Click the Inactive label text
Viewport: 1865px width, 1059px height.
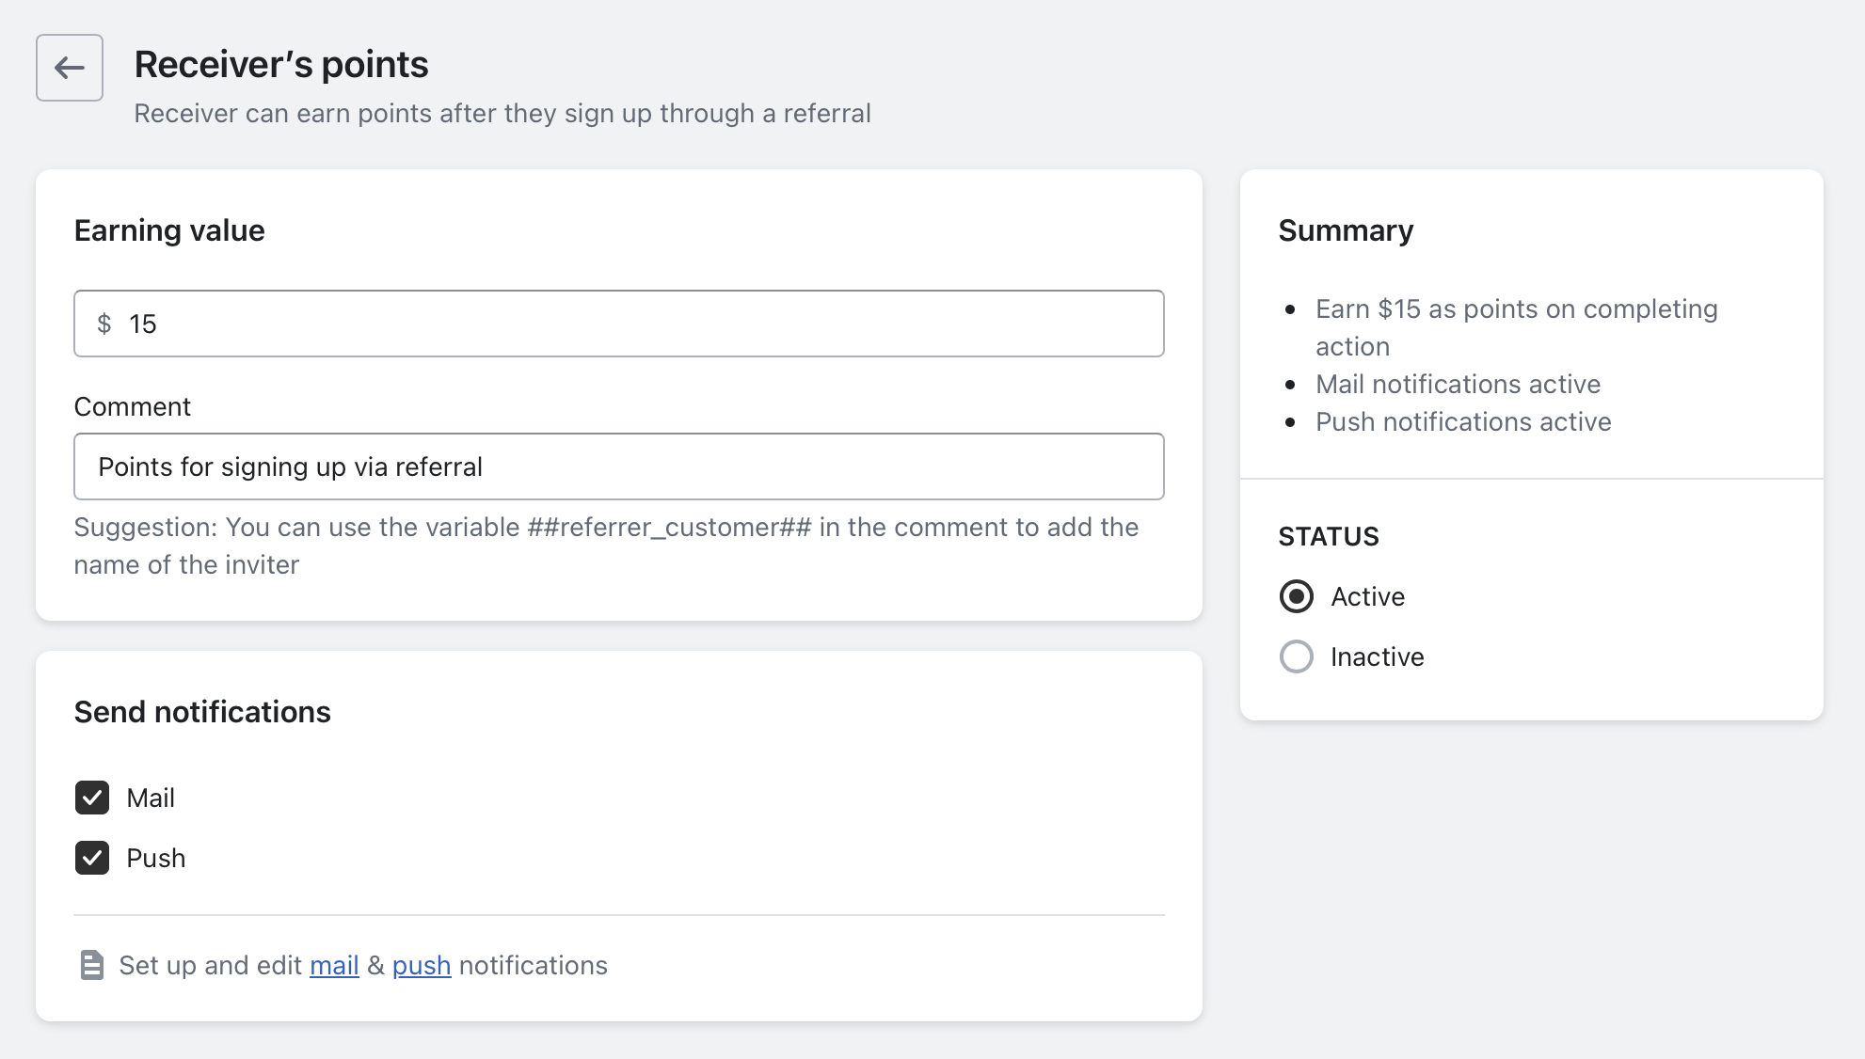[x=1377, y=657]
